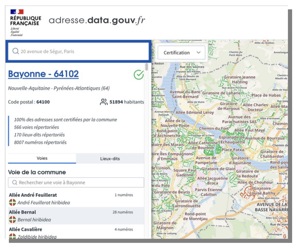Click the sidebar vertical scrollbar thumb
This screenshot has width=298, height=248.
[x=146, y=67]
